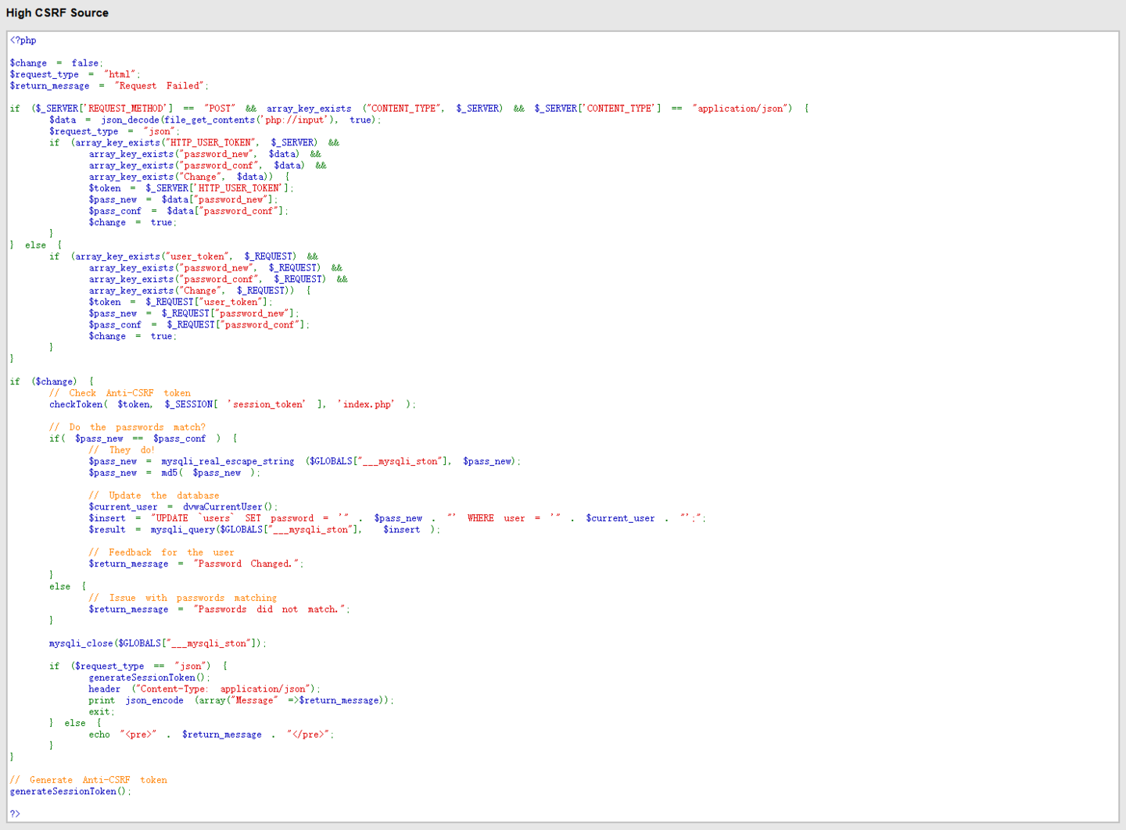The width and height of the screenshot is (1126, 830).
Task: Click the "// Check Anti-CSRF token" comment
Action: tap(120, 393)
